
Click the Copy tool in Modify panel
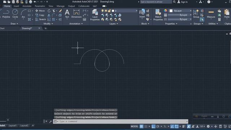(40, 15)
